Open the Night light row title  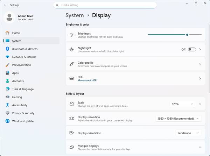tap(84, 48)
